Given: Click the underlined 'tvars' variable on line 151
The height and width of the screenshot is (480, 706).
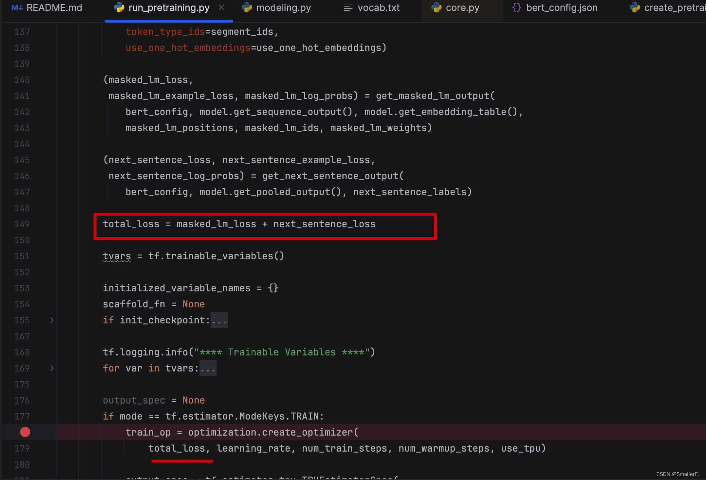Looking at the screenshot, I should tap(117, 256).
